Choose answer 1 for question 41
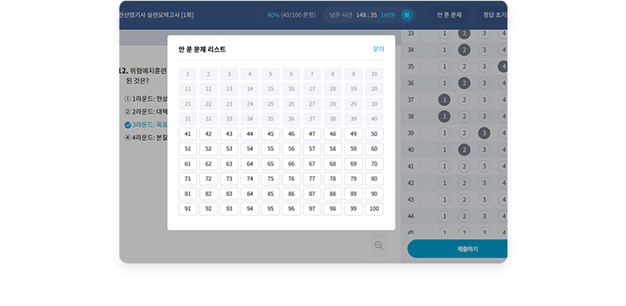This screenshot has width=626, height=306. point(444,167)
